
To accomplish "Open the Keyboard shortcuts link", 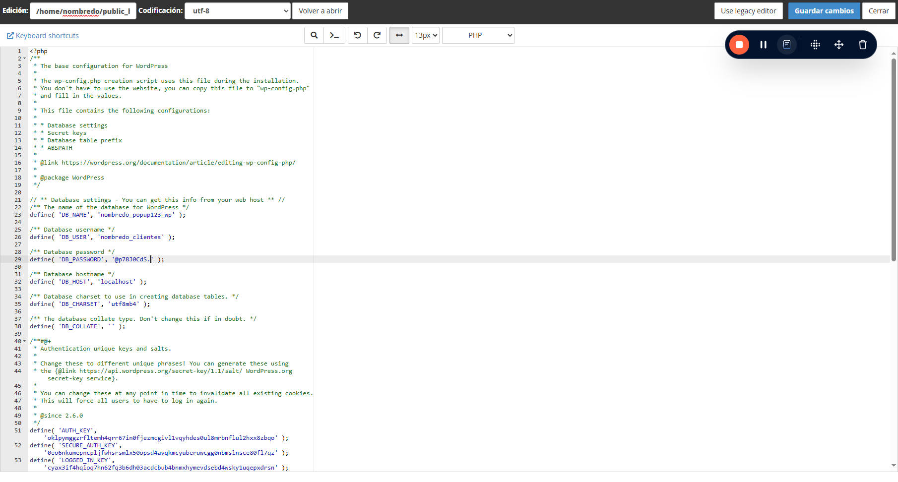I will (43, 36).
